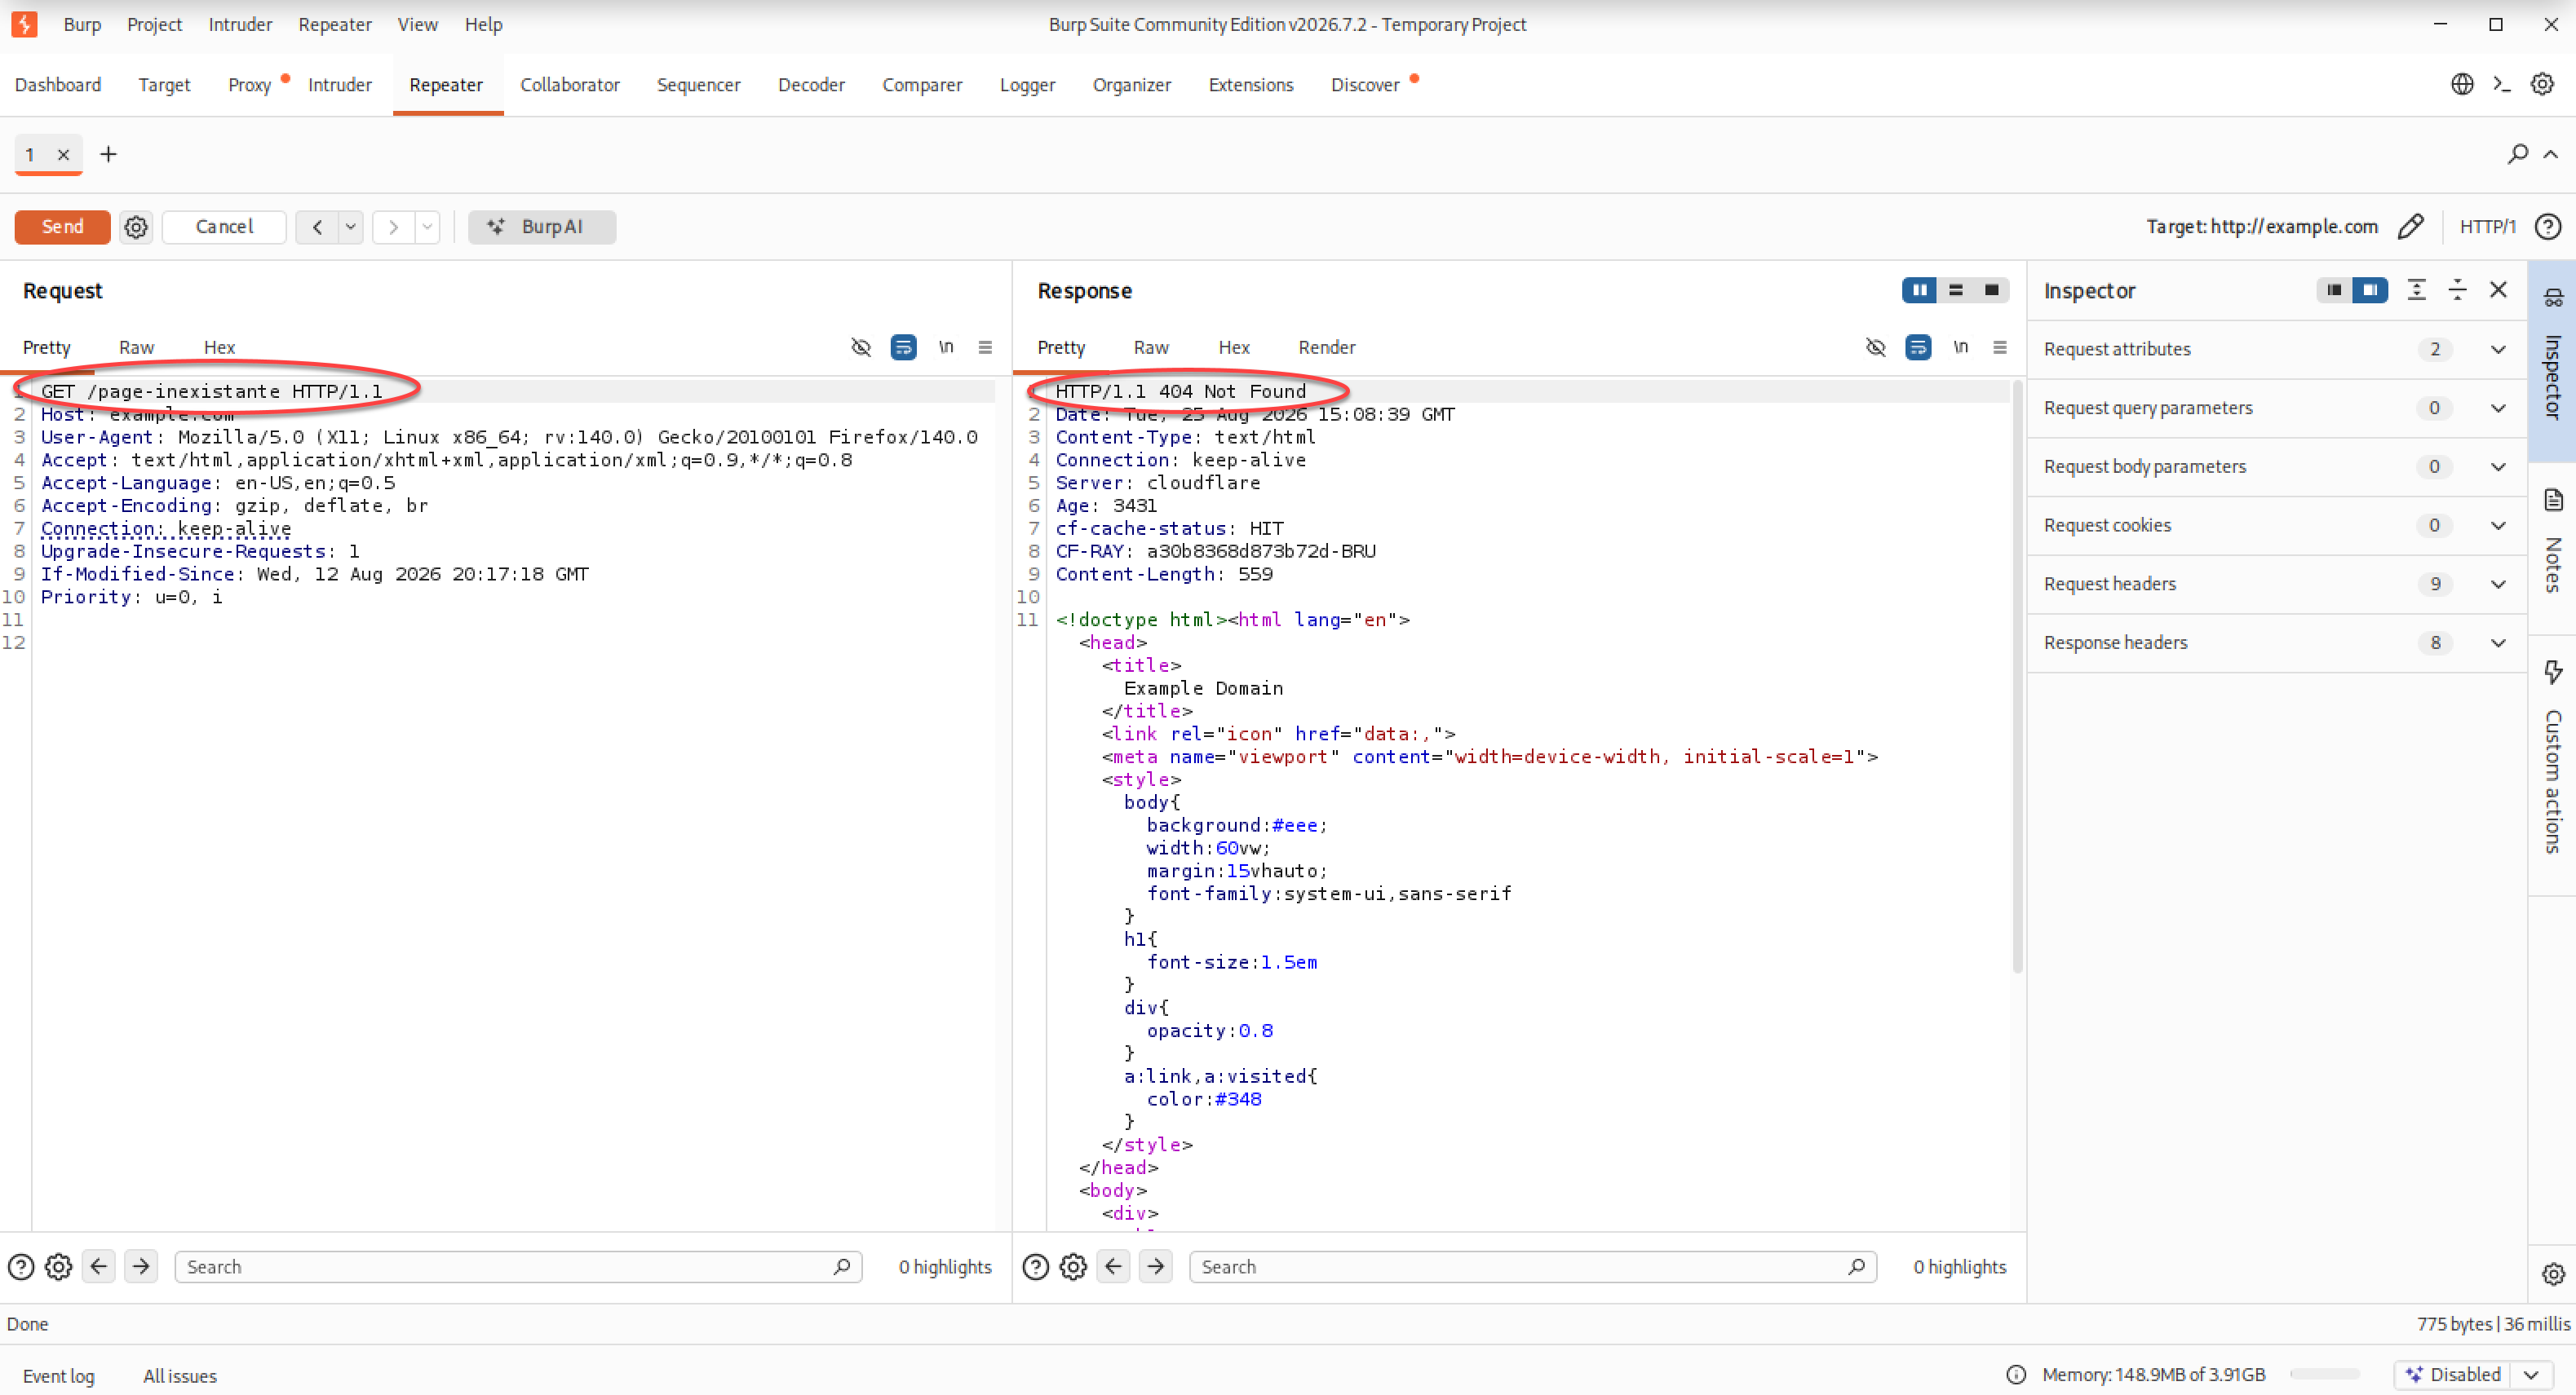Go to next match in Response search
2576x1395 pixels.
(1156, 1267)
